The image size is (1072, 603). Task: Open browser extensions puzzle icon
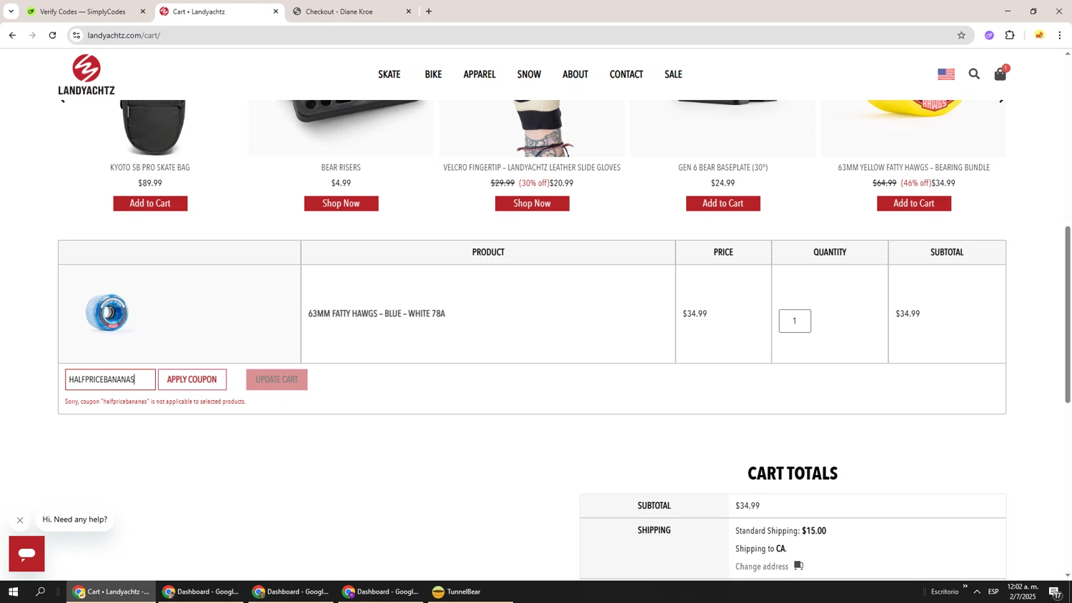pyautogui.click(x=1010, y=35)
